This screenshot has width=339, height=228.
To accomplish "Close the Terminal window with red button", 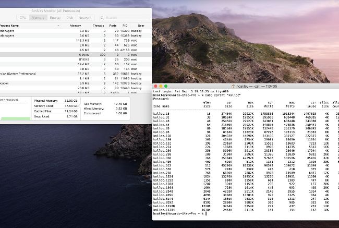I will [156, 86].
